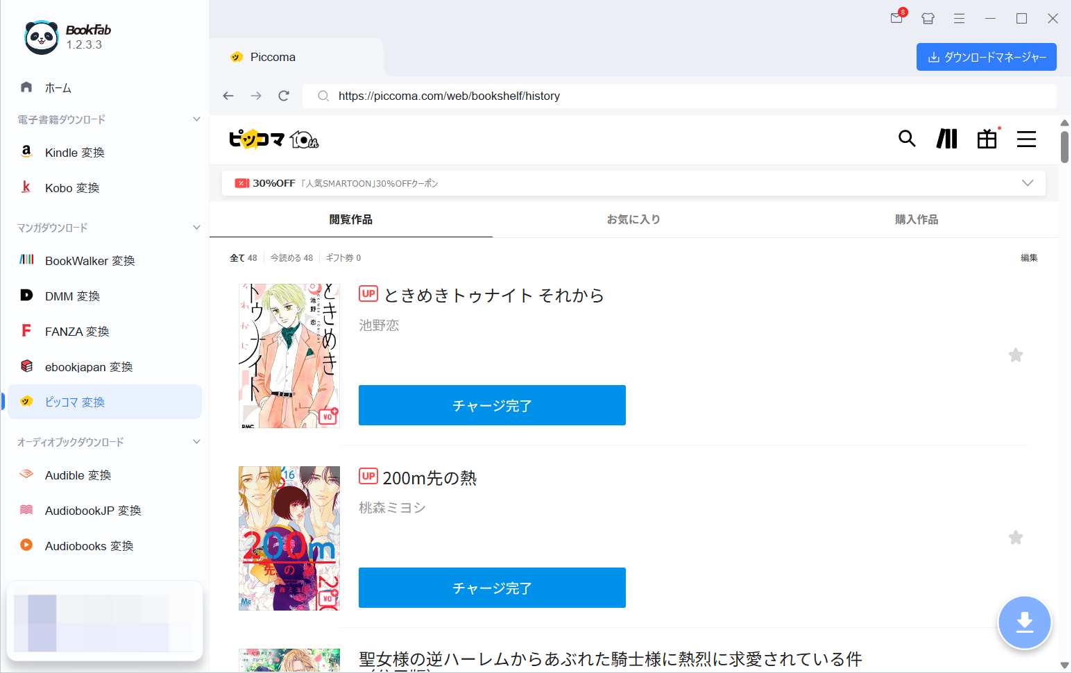The height and width of the screenshot is (673, 1072).
Task: Open the Piccoma hamburger menu
Action: [x=1027, y=139]
